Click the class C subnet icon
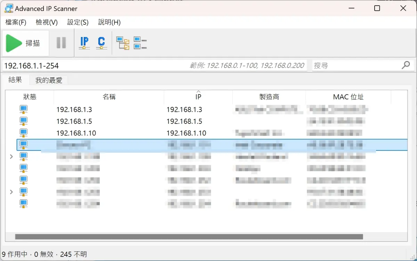 pyautogui.click(x=101, y=43)
